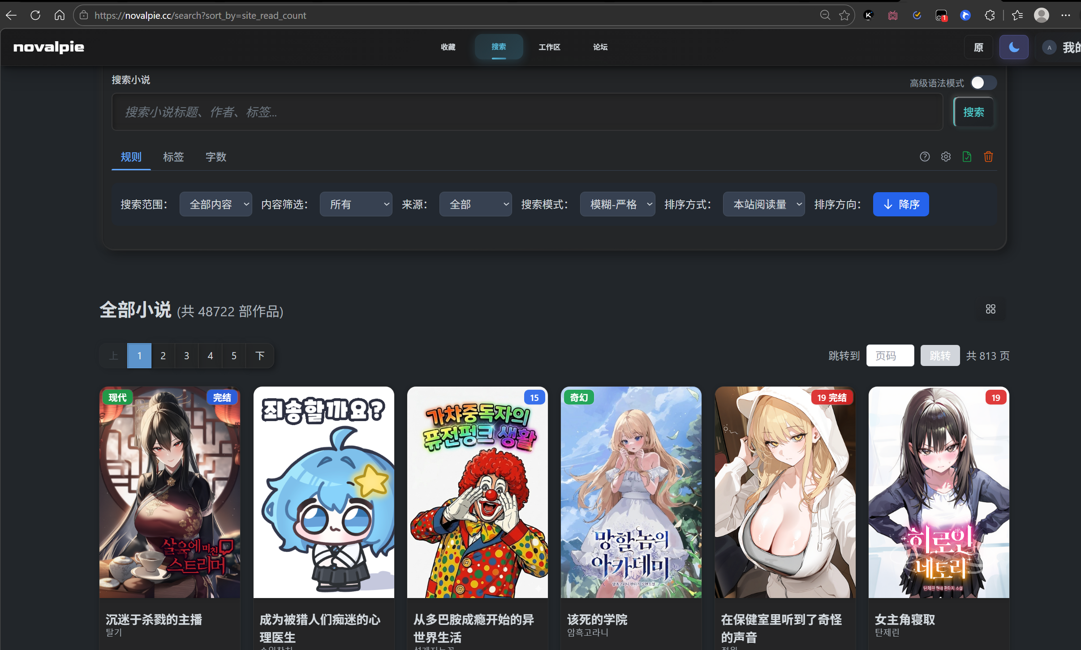
Task: Open the 搜索模式 模糊-严格 dropdown
Action: point(617,204)
